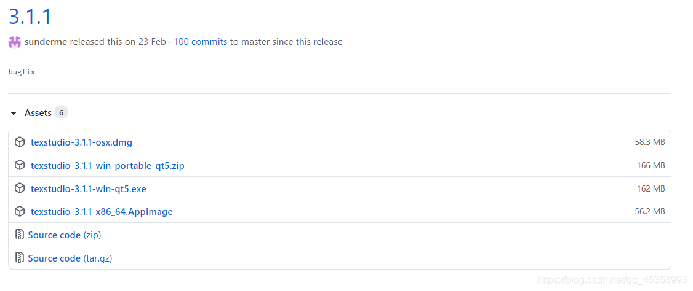Click package icon beside texstudio-3.1.1-osx.dmg
Screen dimensions: 693x291
pos(20,142)
